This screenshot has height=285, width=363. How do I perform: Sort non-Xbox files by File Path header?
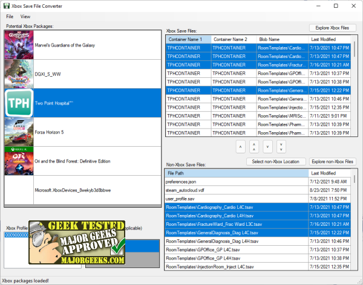click(237, 173)
